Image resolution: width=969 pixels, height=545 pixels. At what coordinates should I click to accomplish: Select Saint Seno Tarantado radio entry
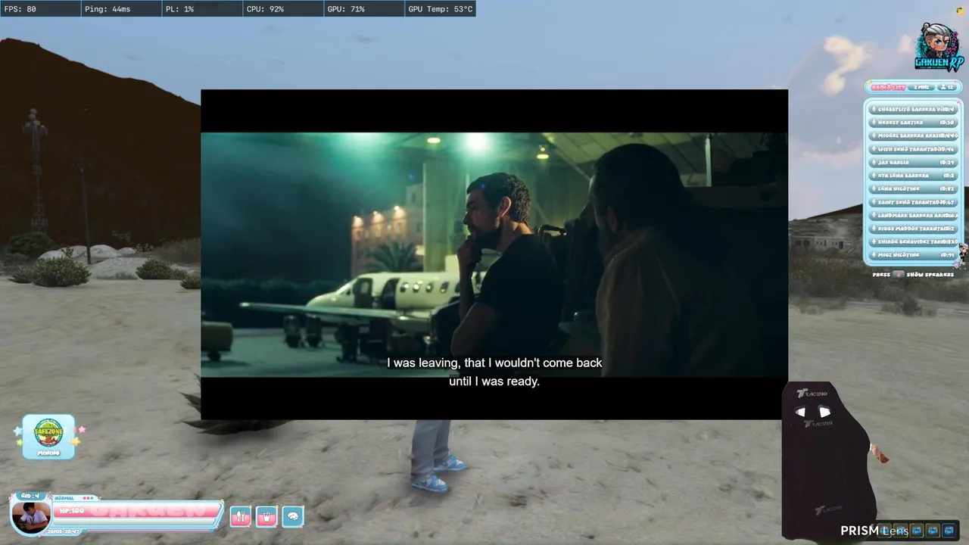(914, 202)
